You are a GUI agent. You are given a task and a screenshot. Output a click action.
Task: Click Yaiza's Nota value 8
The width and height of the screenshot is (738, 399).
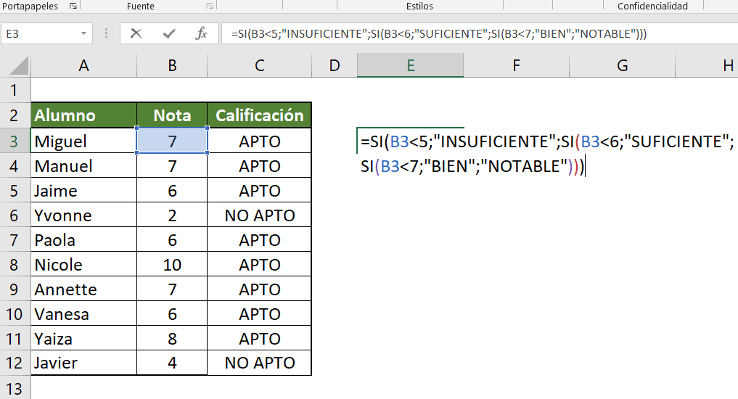point(172,338)
